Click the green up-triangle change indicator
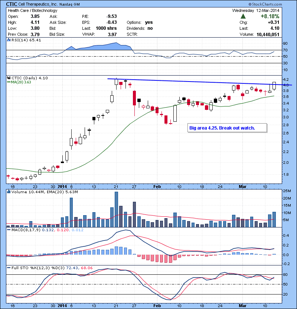The height and width of the screenshot is (309, 297). [x=243, y=16]
